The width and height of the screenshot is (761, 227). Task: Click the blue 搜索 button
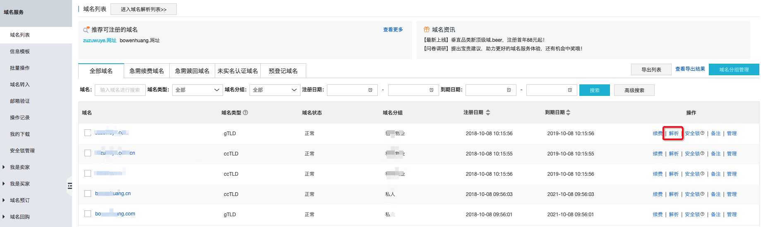tap(595, 90)
